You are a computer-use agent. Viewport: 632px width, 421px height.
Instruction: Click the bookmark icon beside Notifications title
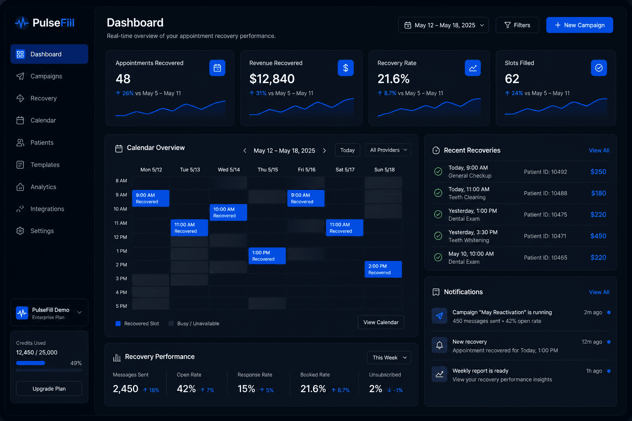point(436,292)
